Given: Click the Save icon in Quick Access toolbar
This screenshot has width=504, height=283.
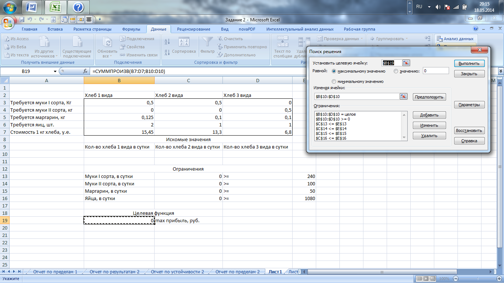Looking at the screenshot, I should tap(22, 20).
